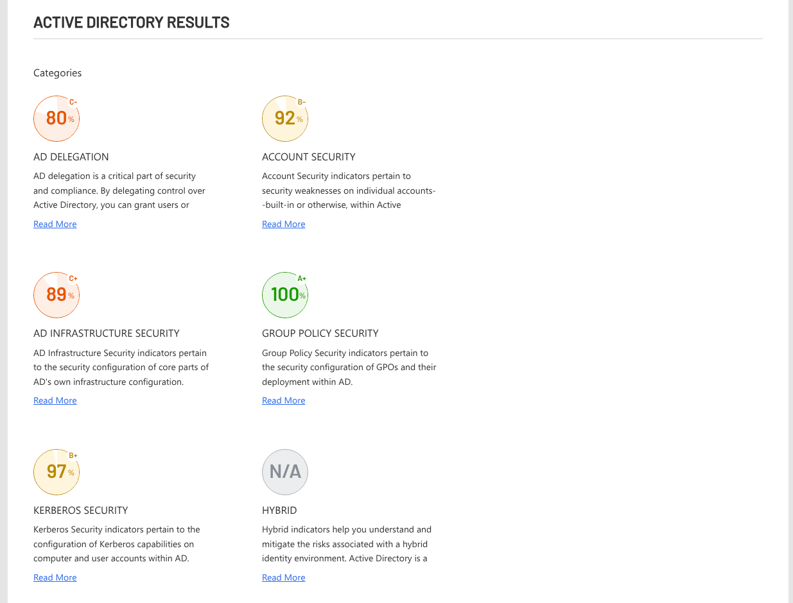
Task: Select the KERBEROS SECURITY category title
Action: 81,510
